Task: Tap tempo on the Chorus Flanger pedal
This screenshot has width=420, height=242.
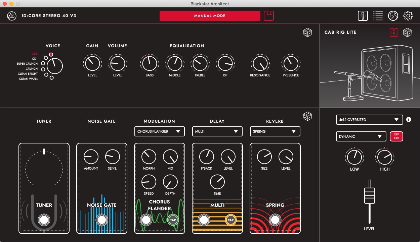Action: (x=173, y=220)
